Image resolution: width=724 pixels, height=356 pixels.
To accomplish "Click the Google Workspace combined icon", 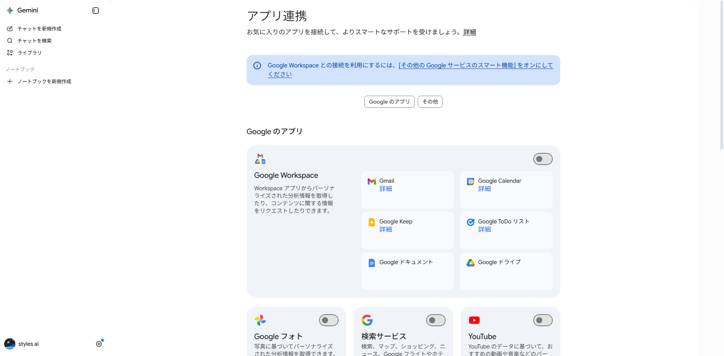I will (x=260, y=159).
